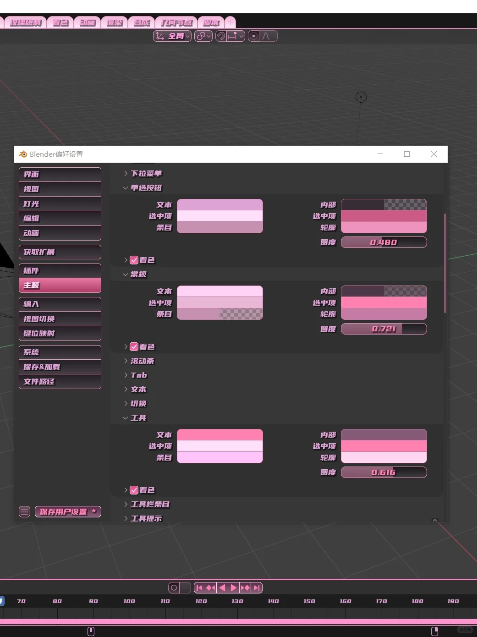Image resolution: width=477 pixels, height=637 pixels.
Task: Open the 插件 preferences section
Action: point(60,271)
